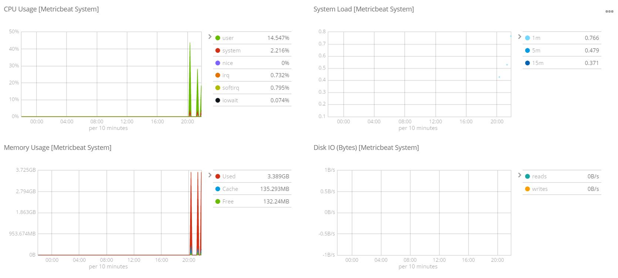Click the 0.074% iowait value
This screenshot has width=618, height=278.
[280, 100]
